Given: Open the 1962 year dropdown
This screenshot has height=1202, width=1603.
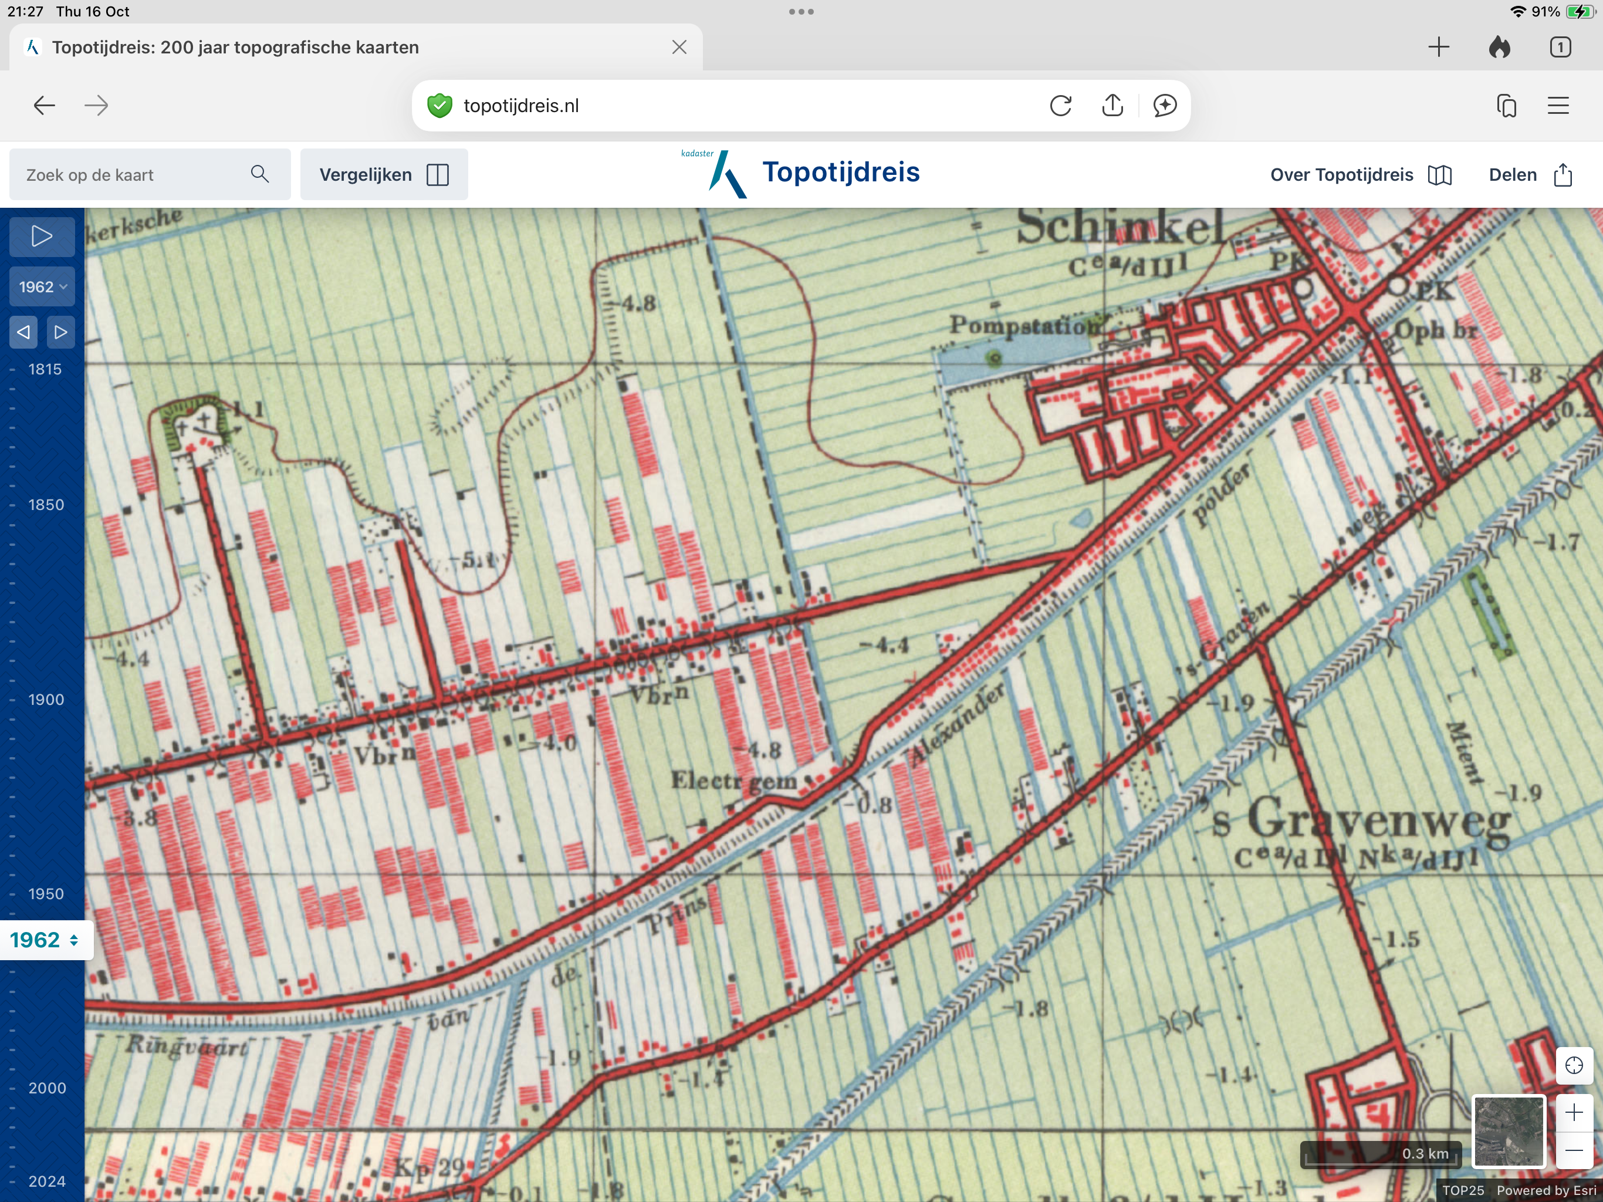Looking at the screenshot, I should pos(42,287).
